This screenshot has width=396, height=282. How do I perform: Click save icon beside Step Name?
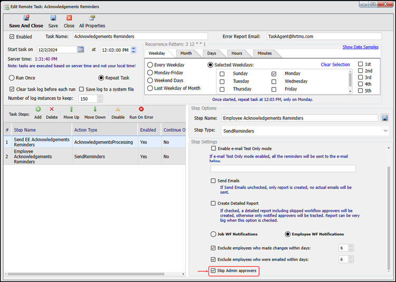pyautogui.click(x=384, y=118)
